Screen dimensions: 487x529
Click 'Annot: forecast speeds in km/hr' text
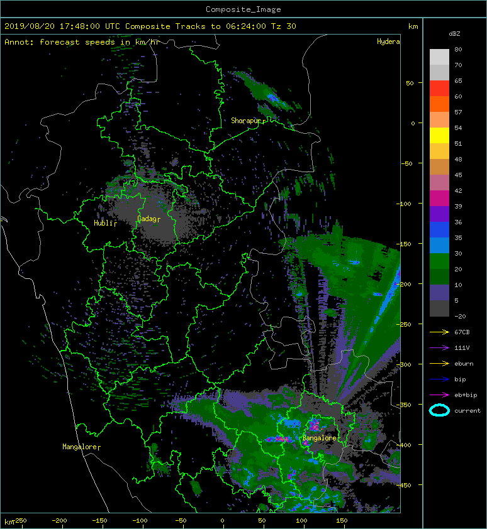point(82,42)
